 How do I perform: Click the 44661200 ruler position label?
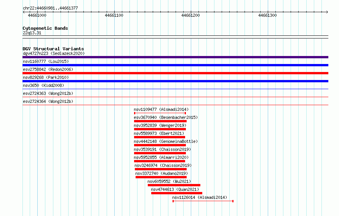(x=191, y=15)
